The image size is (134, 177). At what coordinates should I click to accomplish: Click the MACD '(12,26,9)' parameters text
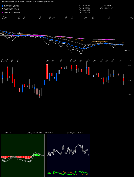pos(28,132)
